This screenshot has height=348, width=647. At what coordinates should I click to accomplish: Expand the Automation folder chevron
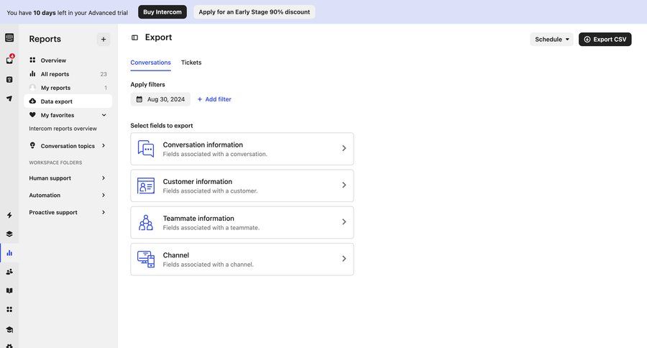104,195
